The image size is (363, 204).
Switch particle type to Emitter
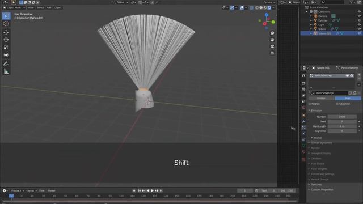(322, 99)
